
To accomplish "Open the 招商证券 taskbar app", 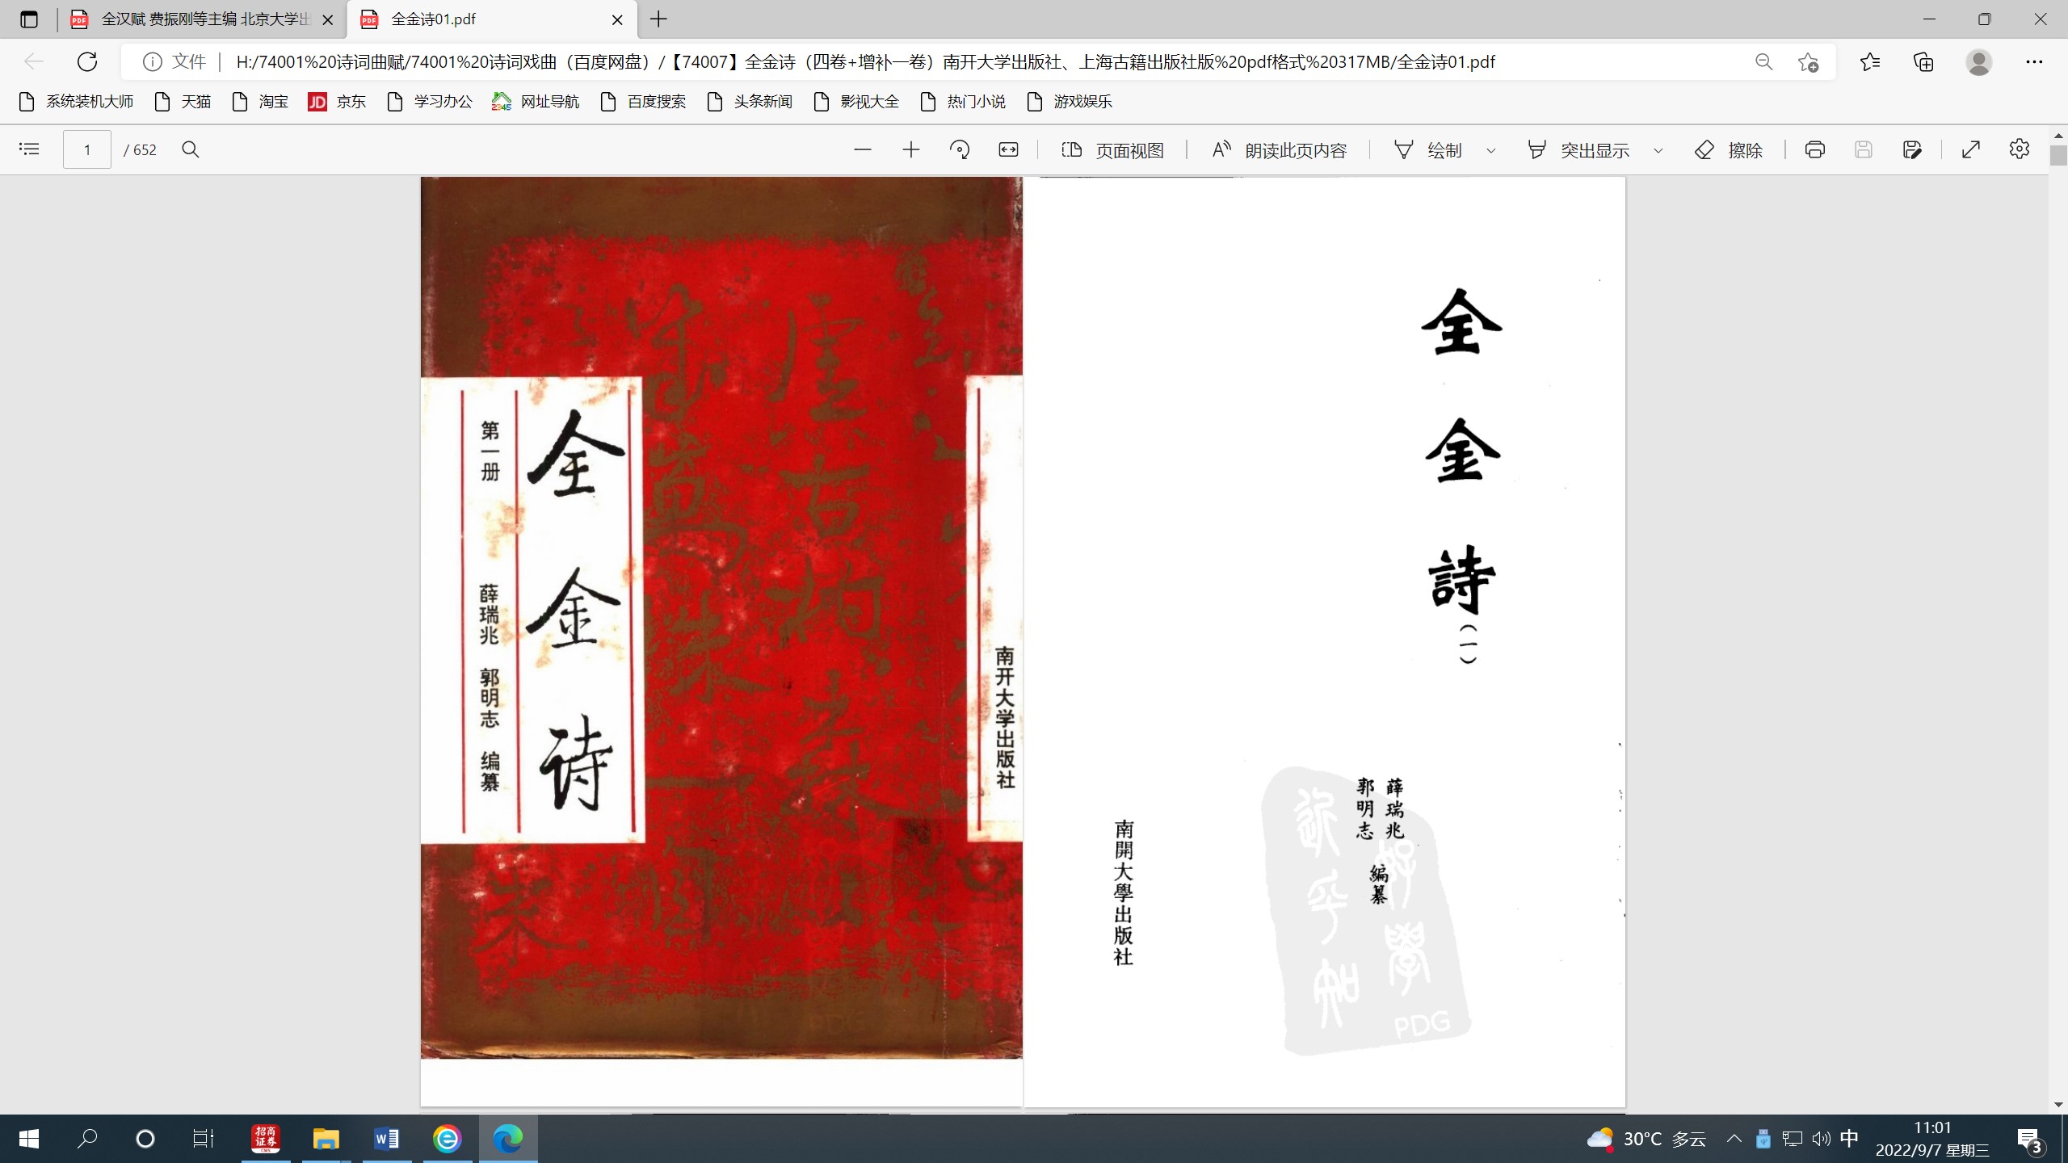I will tap(265, 1139).
